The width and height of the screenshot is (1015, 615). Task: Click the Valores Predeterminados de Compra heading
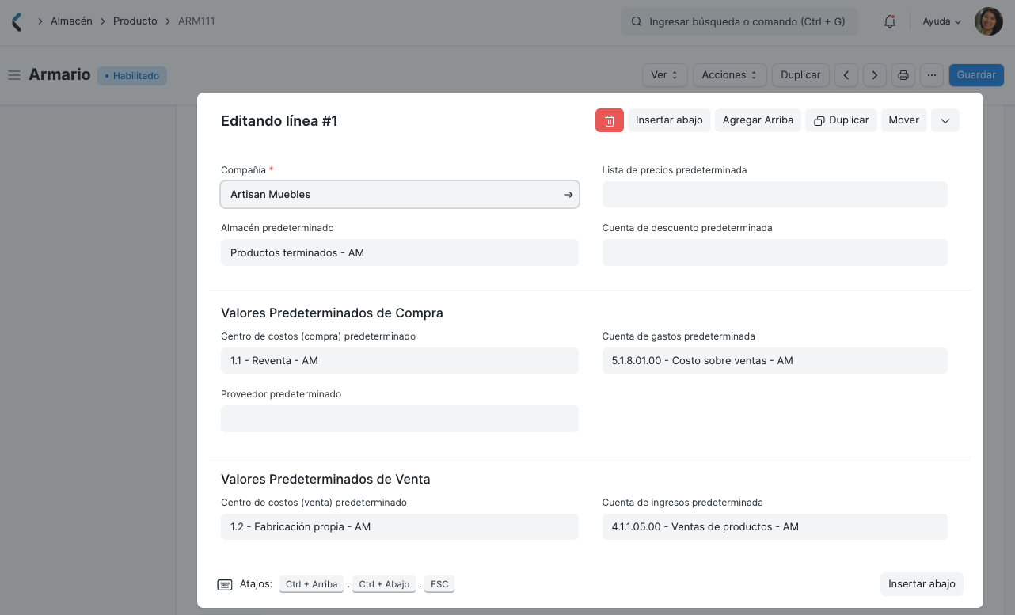(x=332, y=313)
